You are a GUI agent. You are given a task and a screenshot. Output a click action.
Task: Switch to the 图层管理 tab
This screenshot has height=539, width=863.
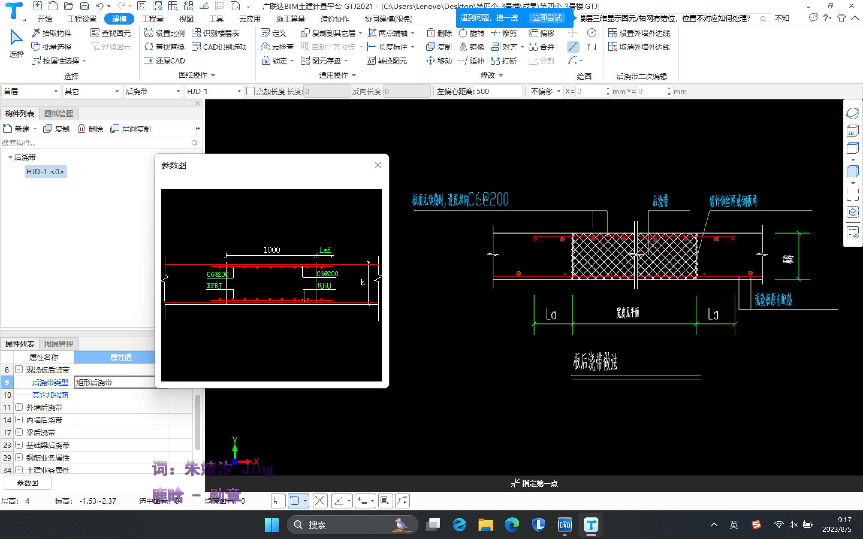click(58, 344)
